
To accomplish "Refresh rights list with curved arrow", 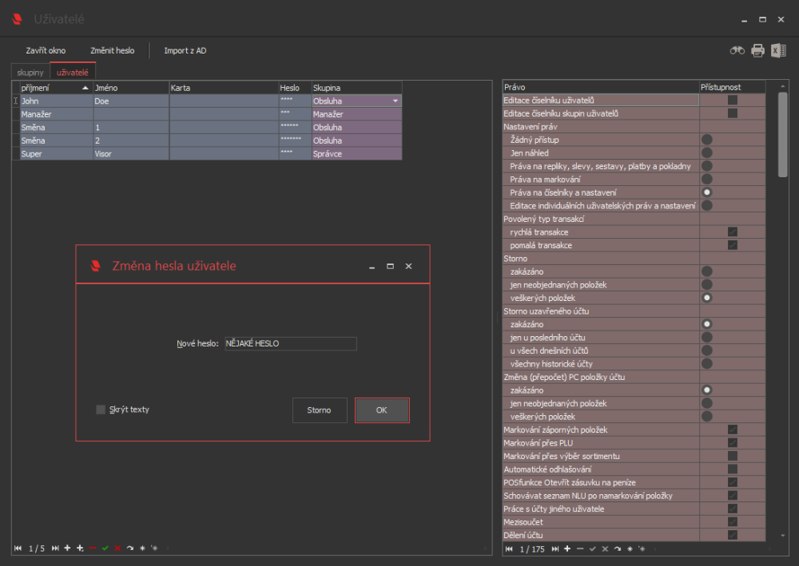I will [618, 548].
